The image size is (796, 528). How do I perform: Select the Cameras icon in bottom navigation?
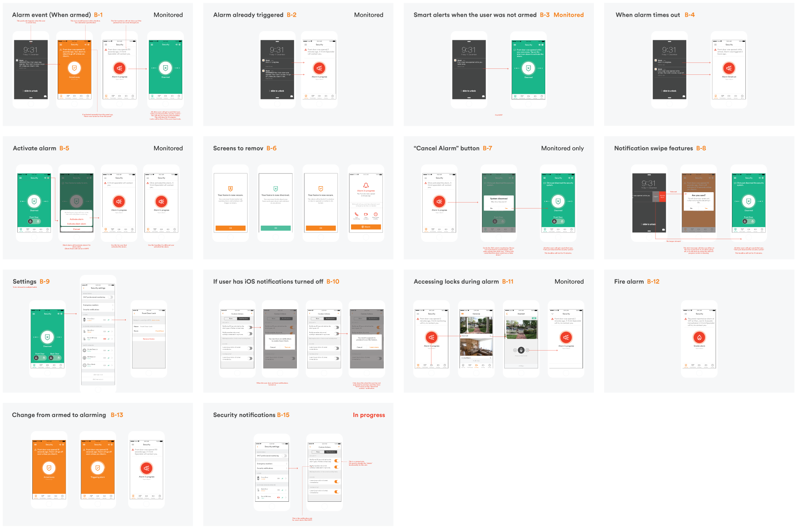(477, 366)
